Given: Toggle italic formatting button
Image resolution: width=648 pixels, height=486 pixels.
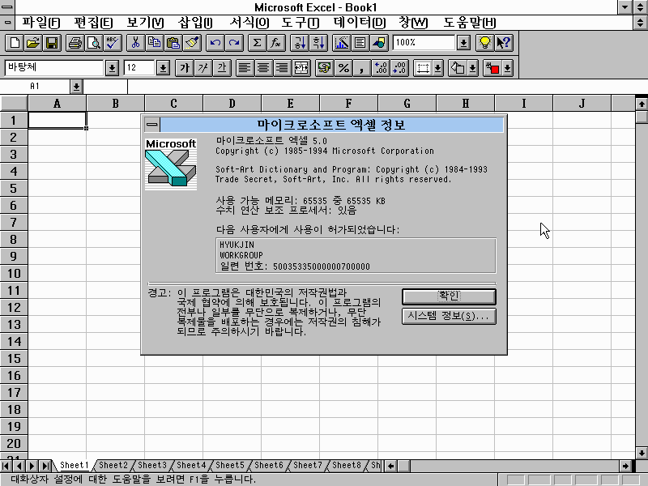Looking at the screenshot, I should tap(203, 68).
